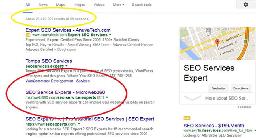Open SEO Service Experts - Microweb360 result
The width and height of the screenshot is (256, 138).
click(x=65, y=92)
